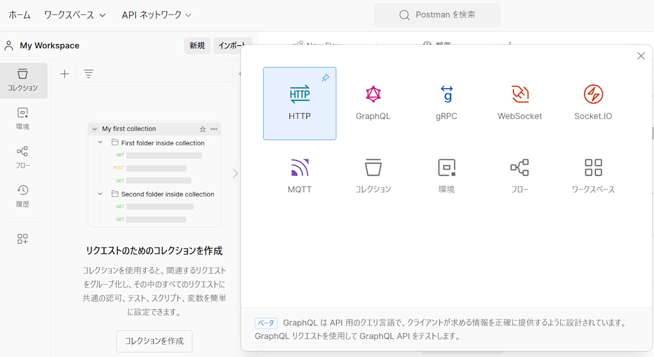Image resolution: width=654 pixels, height=357 pixels.
Task: Create a new MQTT request
Action: (300, 177)
